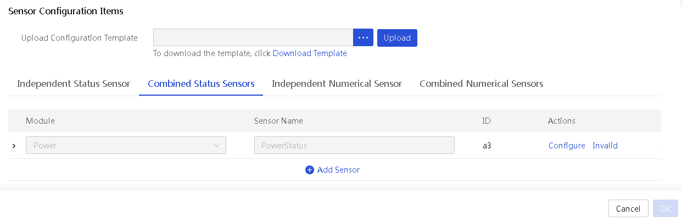Screen dimensions: 682x221
Task: Click the a3 ID cell
Action: pyautogui.click(x=487, y=146)
